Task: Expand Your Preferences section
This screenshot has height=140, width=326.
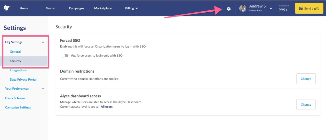Action: pyautogui.click(x=43, y=89)
